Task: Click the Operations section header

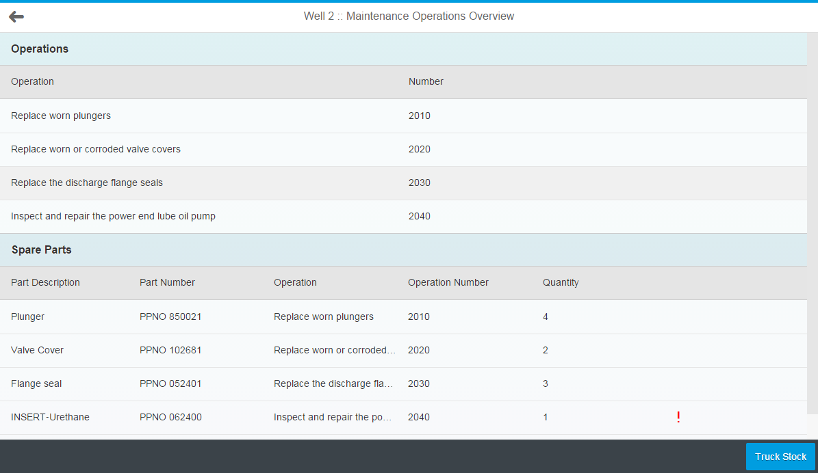Action: (x=403, y=49)
